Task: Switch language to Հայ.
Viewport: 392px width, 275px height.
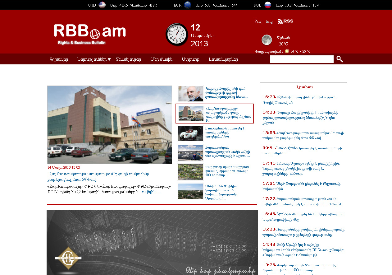Action: [259, 21]
